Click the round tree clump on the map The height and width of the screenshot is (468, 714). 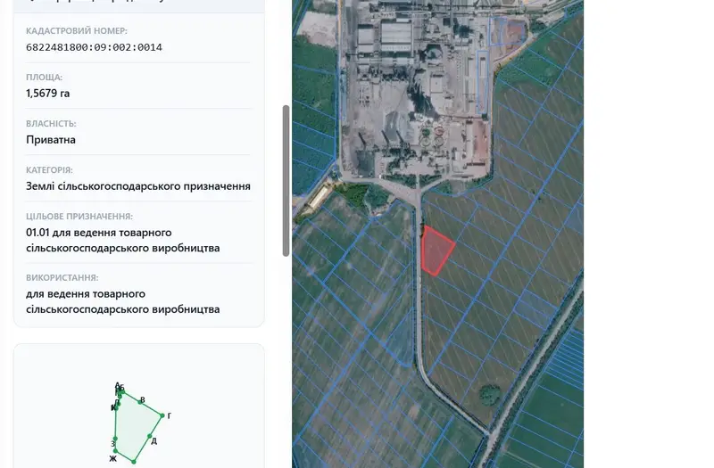(490, 394)
